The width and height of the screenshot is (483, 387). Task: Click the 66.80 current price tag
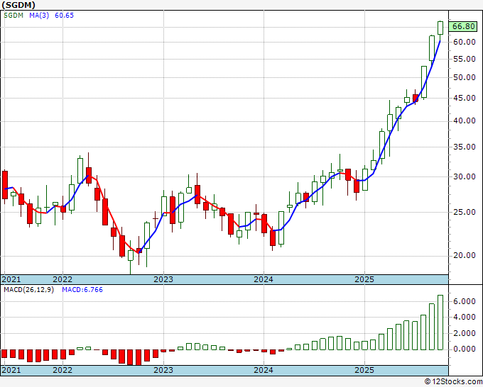463,27
